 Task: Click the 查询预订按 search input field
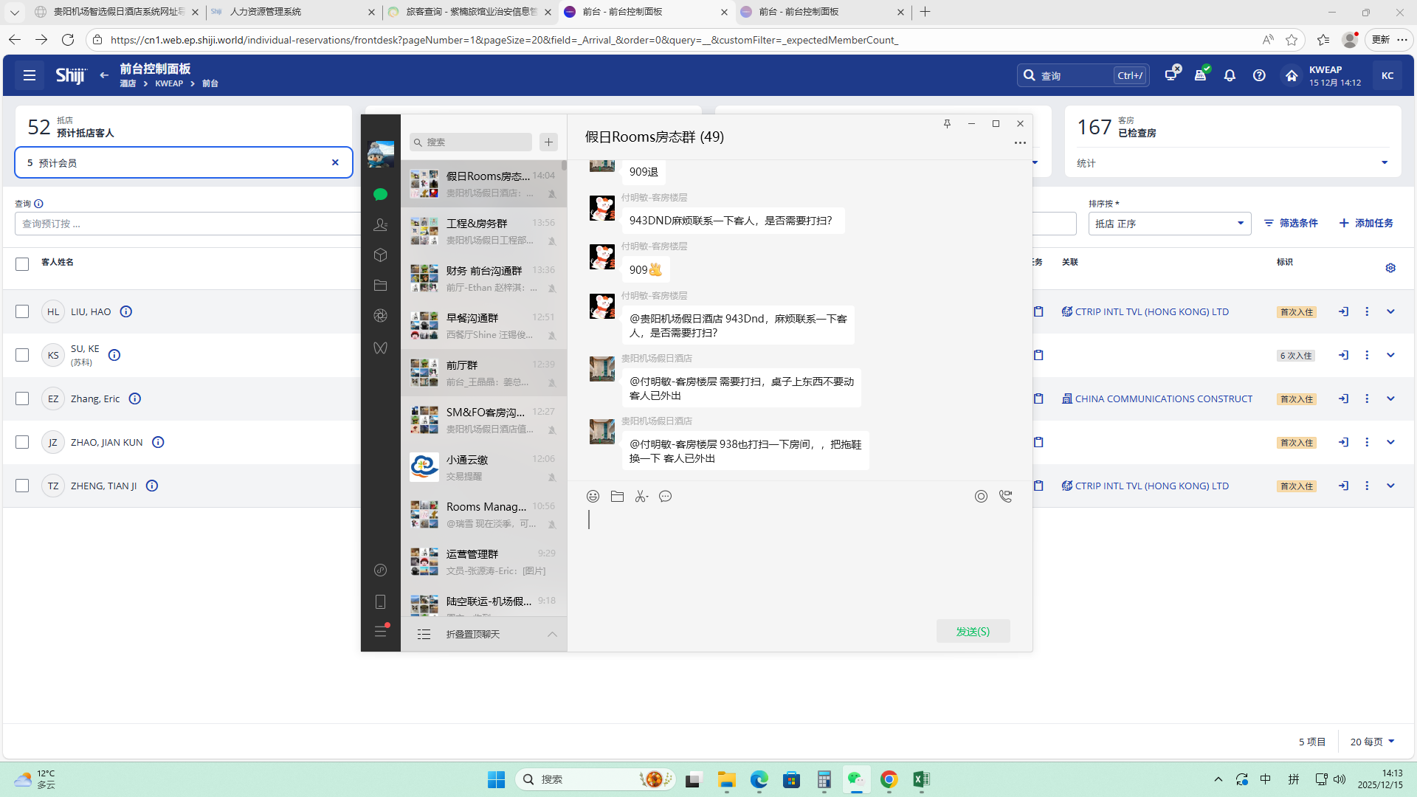[x=185, y=224]
